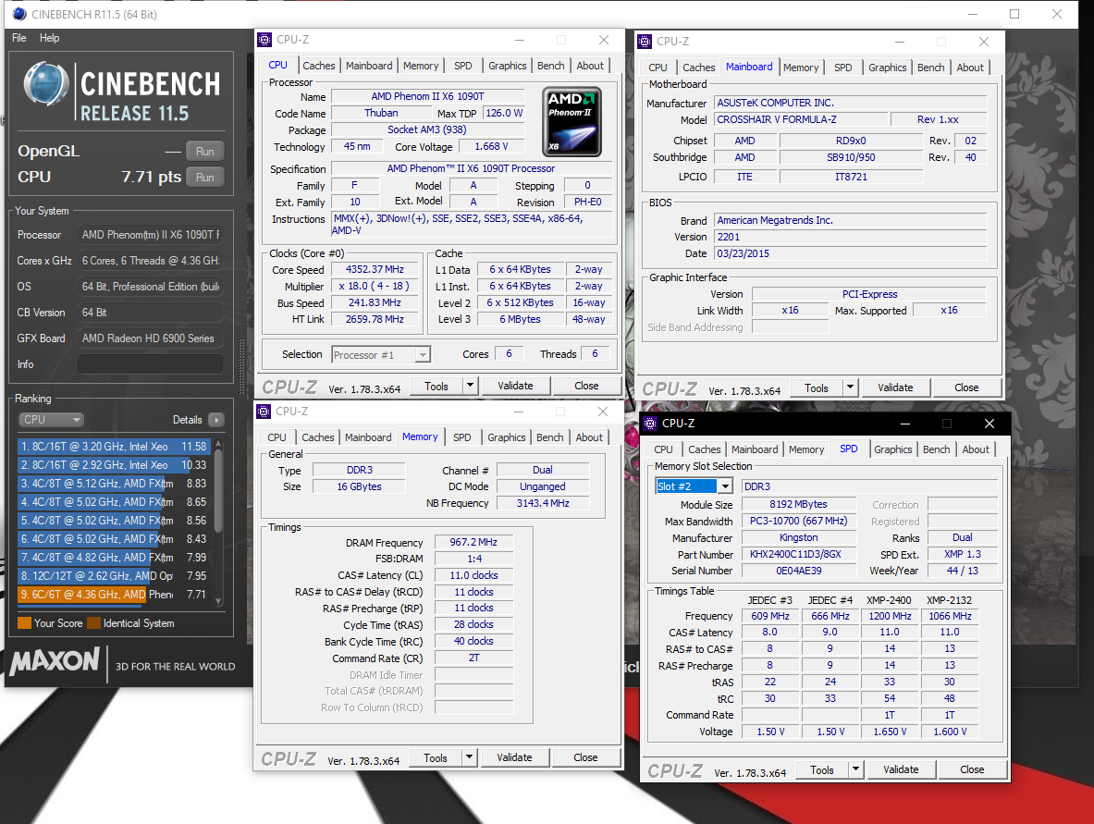Image resolution: width=1094 pixels, height=824 pixels.
Task: Select highlighted ranking entry 9 with 7.71 score
Action: click(x=114, y=595)
